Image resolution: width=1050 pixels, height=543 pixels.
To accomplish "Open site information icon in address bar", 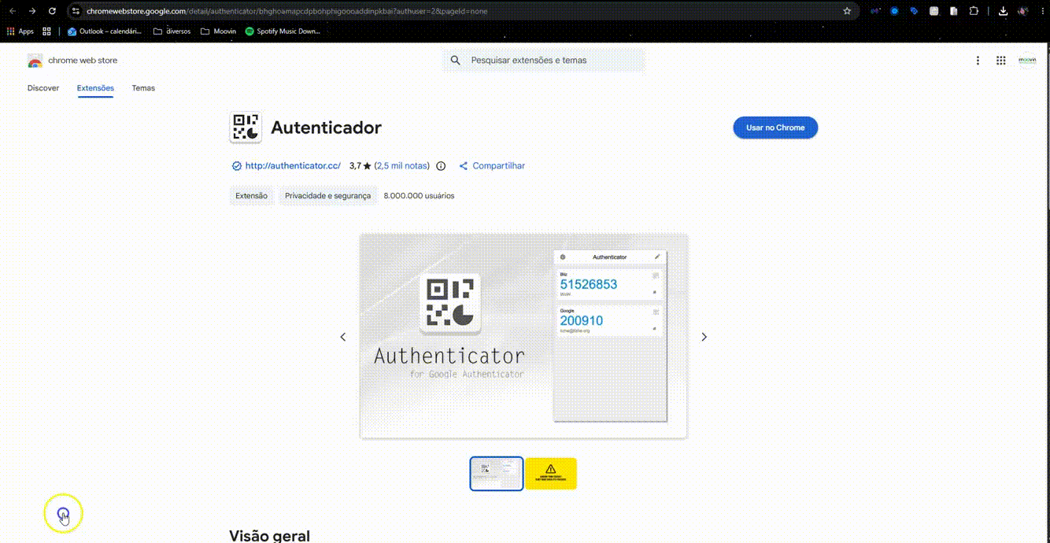I will coord(76,11).
